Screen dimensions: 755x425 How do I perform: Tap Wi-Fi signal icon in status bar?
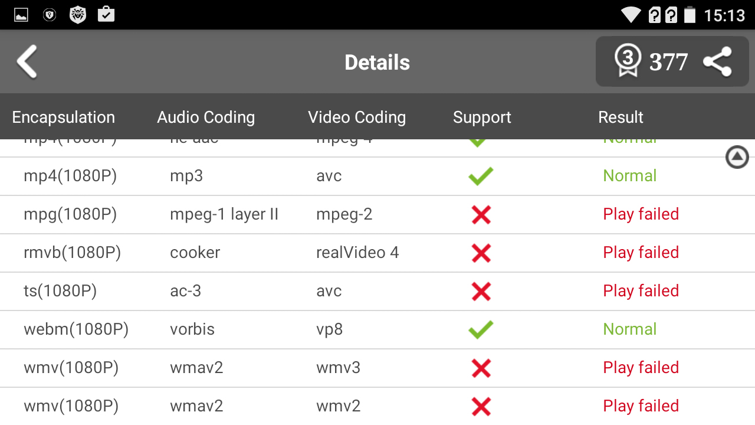tap(631, 15)
